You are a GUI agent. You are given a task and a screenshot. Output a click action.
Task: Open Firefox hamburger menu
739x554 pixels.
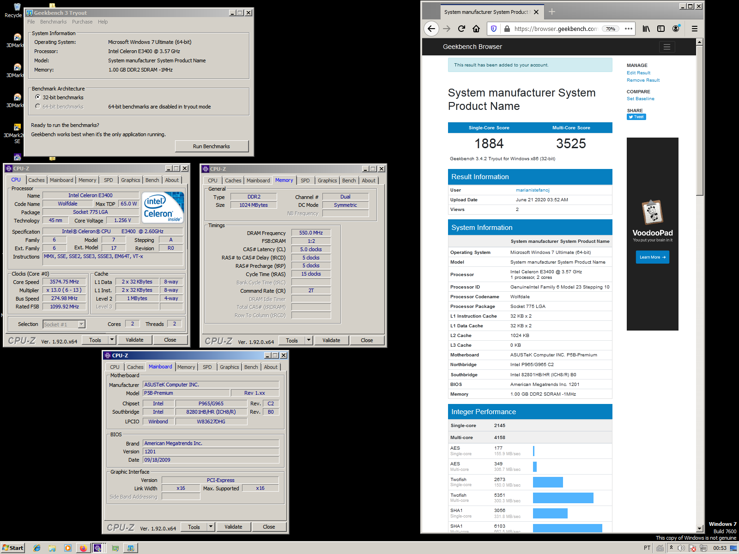694,29
